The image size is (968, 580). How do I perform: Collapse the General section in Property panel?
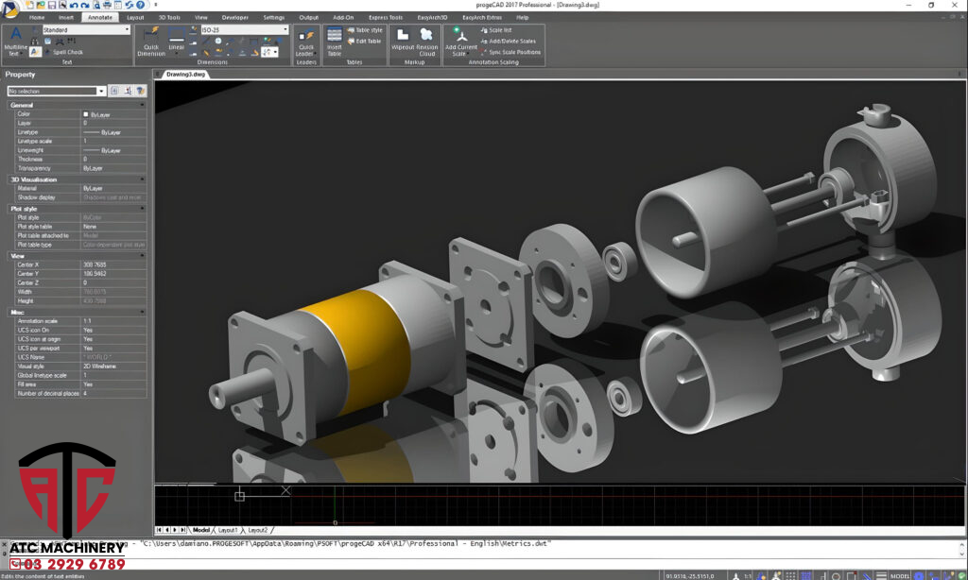click(143, 105)
